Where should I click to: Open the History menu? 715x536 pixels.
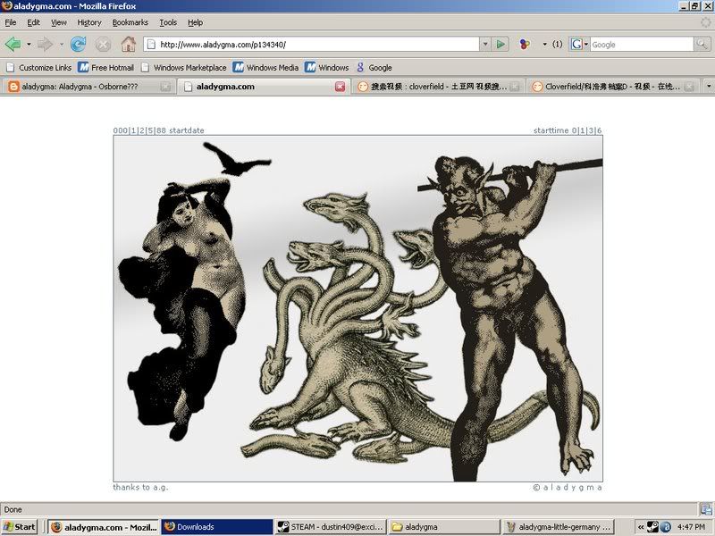click(89, 22)
